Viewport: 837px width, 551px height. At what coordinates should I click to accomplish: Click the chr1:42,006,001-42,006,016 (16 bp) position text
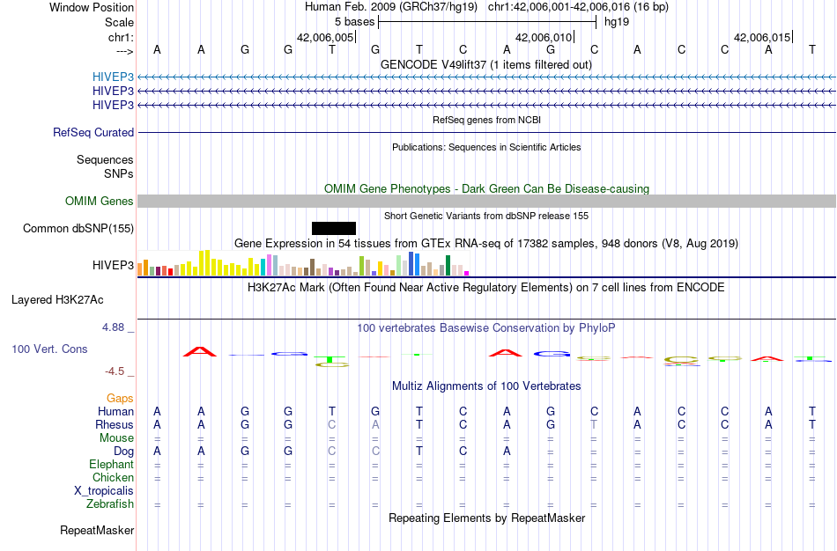tap(578, 7)
